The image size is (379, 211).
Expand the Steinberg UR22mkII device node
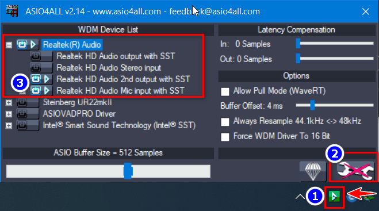pyautogui.click(x=9, y=102)
